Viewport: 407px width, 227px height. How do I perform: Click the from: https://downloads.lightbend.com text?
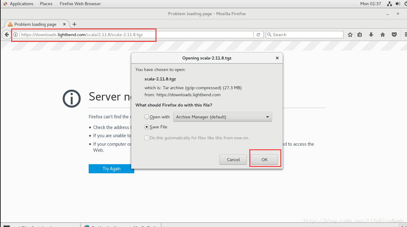(x=183, y=95)
